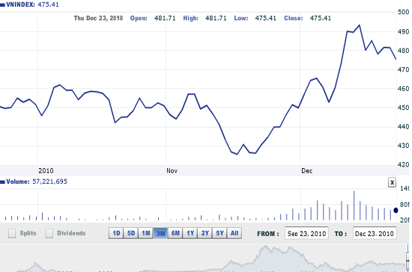Select the 1Y time range
The height and width of the screenshot is (272, 412).
point(190,233)
